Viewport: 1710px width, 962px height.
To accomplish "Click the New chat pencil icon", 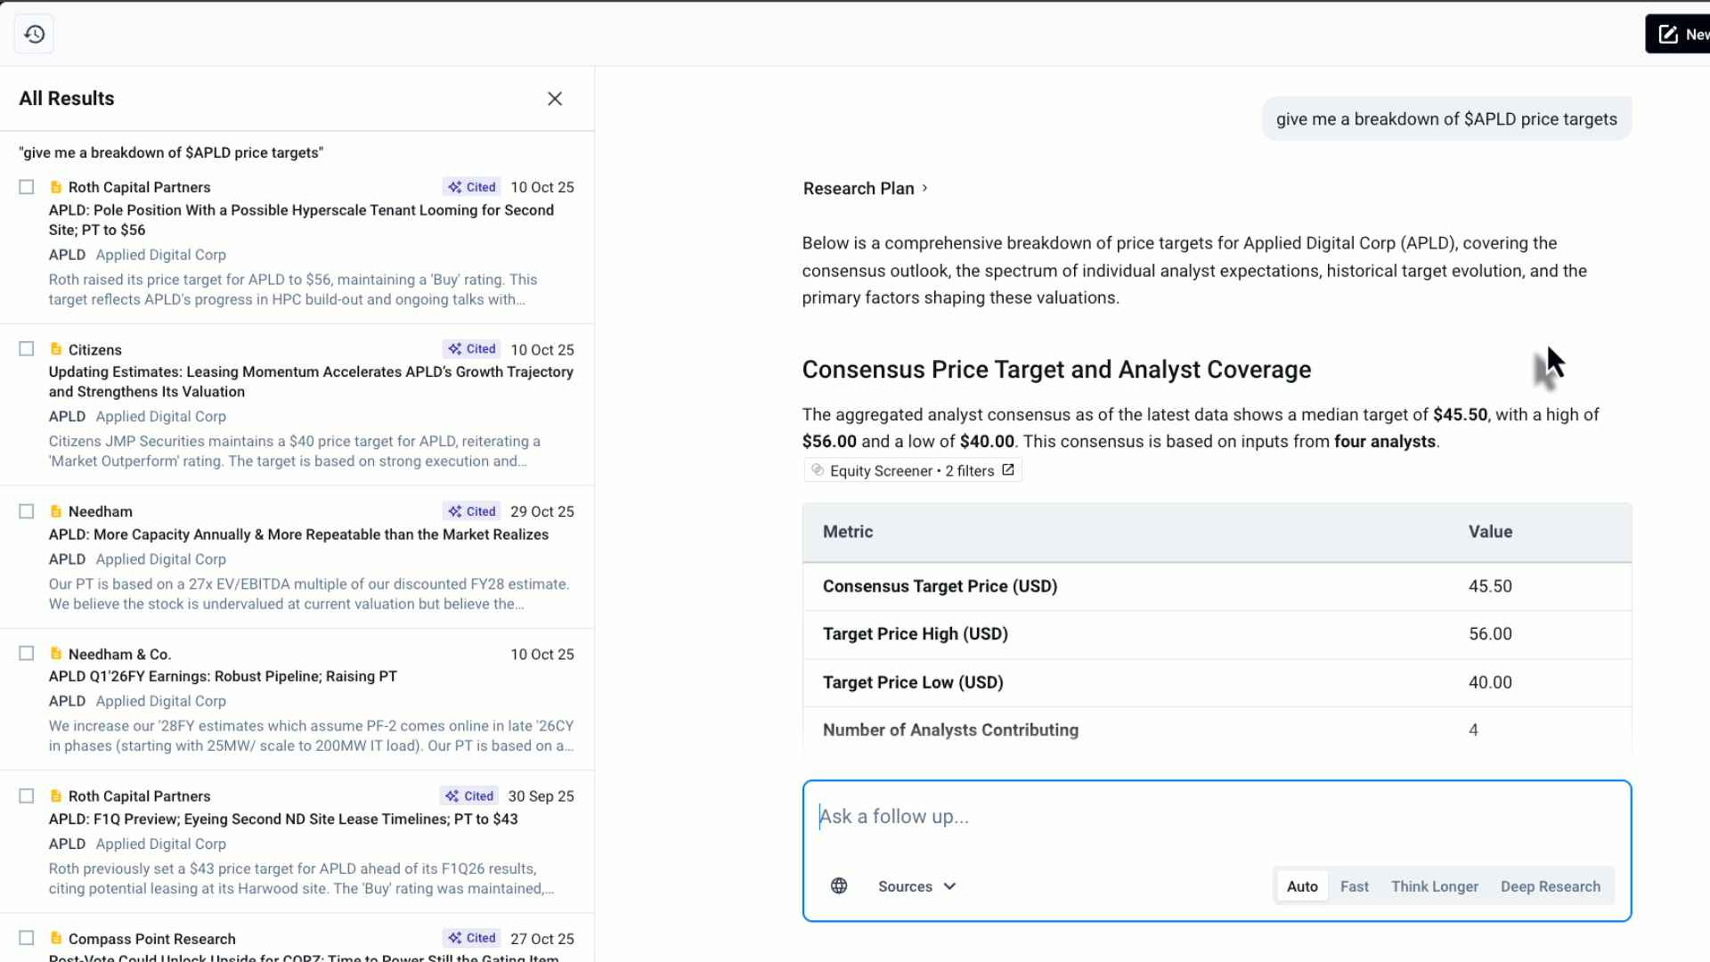I will pos(1668,35).
